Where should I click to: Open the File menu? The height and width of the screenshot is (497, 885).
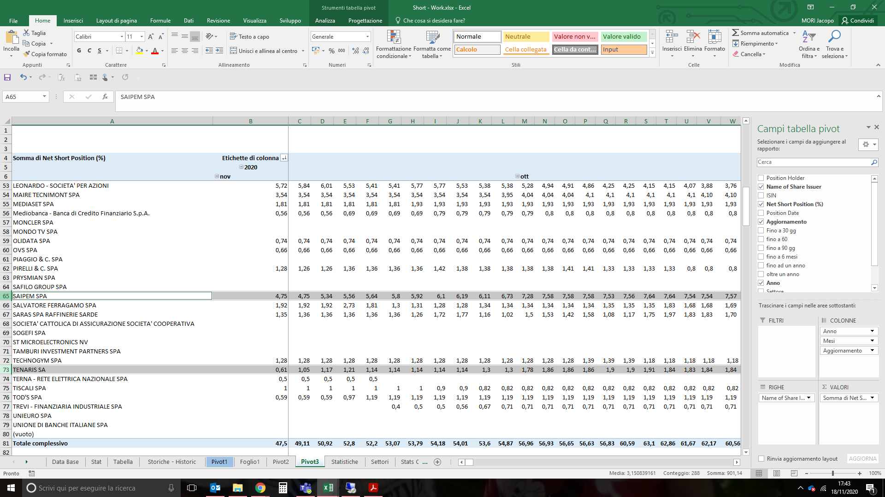click(13, 21)
